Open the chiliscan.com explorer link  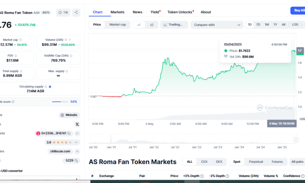60,151
